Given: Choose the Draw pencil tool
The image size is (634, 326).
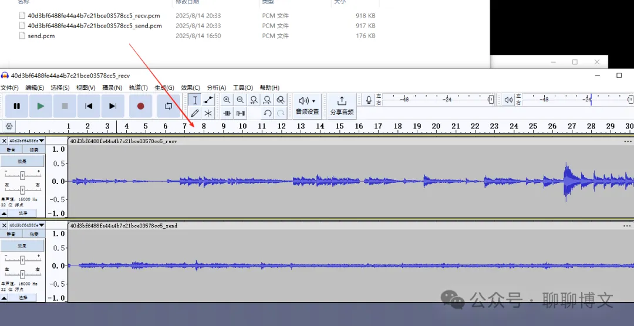Looking at the screenshot, I should 195,113.
